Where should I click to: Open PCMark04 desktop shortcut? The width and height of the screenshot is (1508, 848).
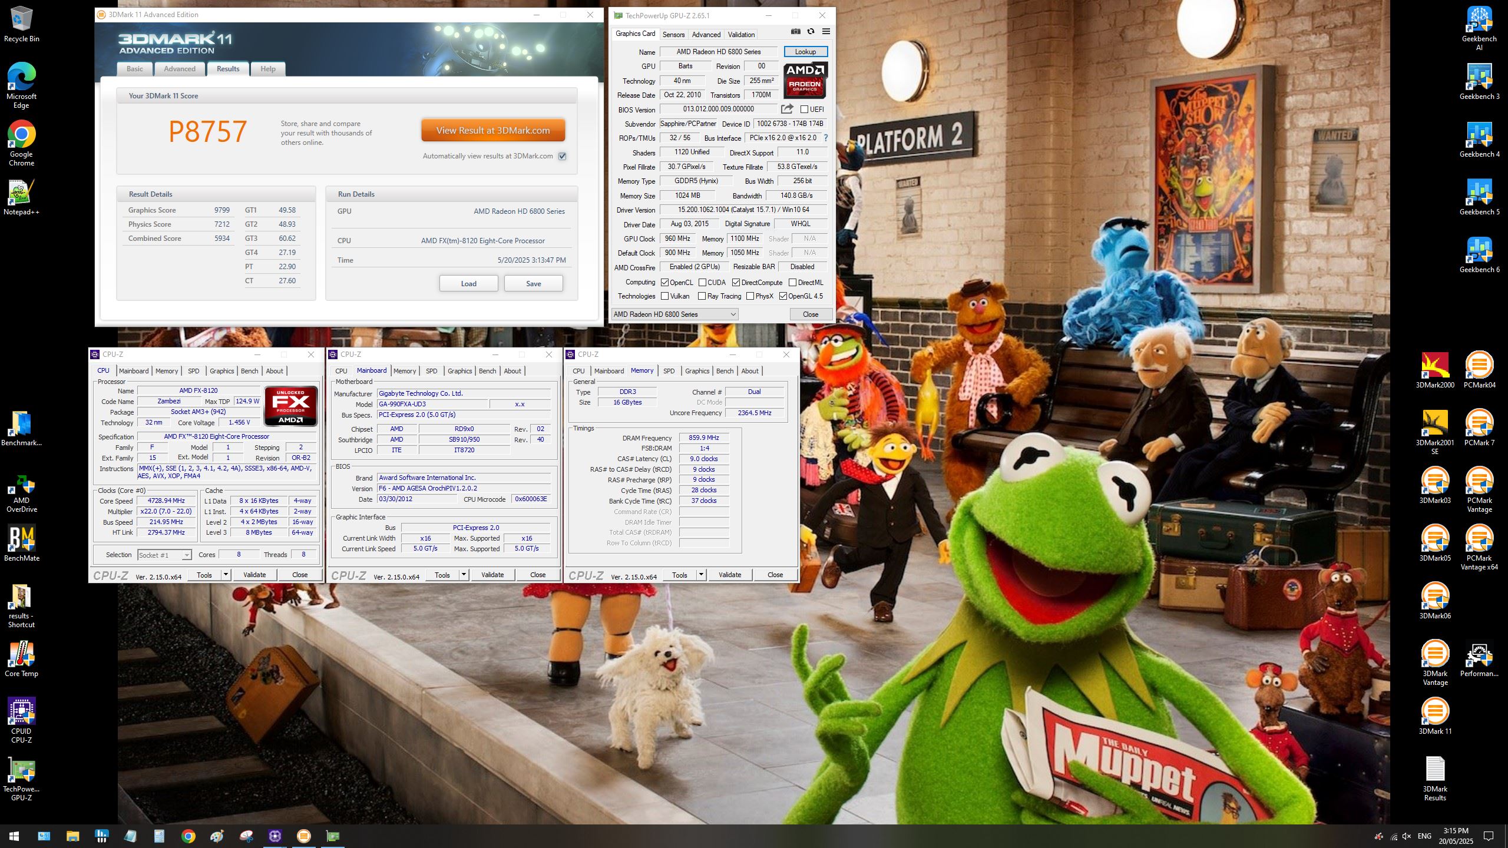click(x=1479, y=370)
